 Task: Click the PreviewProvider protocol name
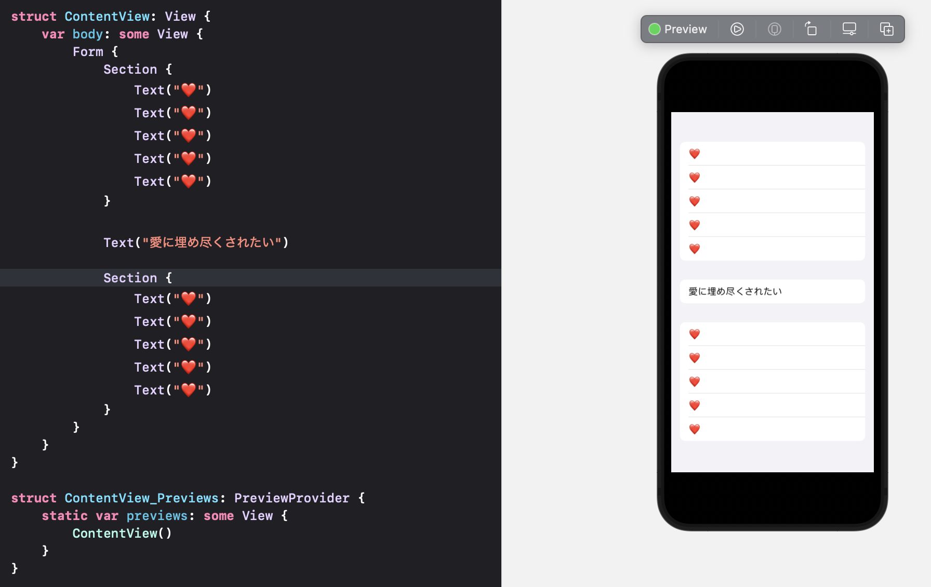(291, 498)
